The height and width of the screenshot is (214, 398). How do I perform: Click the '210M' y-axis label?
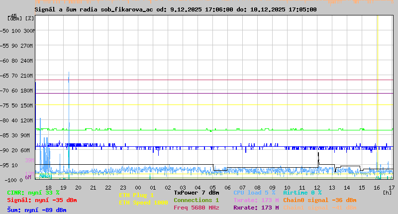pos(28,76)
